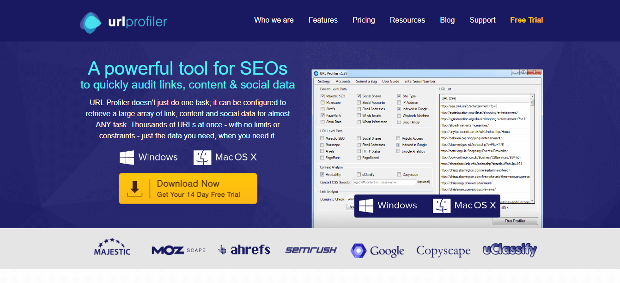Click the Mac Finder logo above Download Now
Image resolution: width=620 pixels, height=283 pixels.
tap(202, 157)
